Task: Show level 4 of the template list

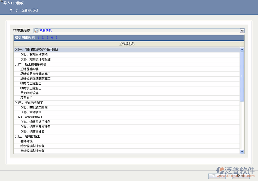Action: point(52,37)
